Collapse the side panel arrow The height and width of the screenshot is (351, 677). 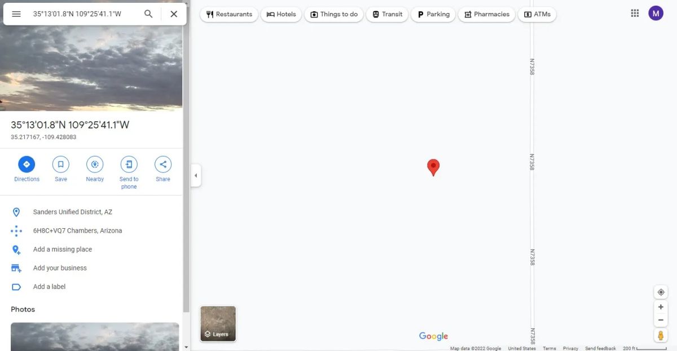click(196, 176)
